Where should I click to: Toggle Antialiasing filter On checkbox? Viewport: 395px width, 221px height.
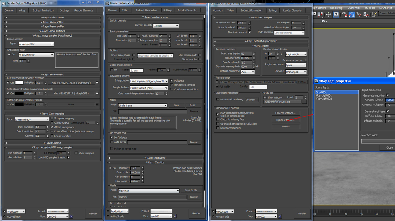pyautogui.click(x=9, y=54)
